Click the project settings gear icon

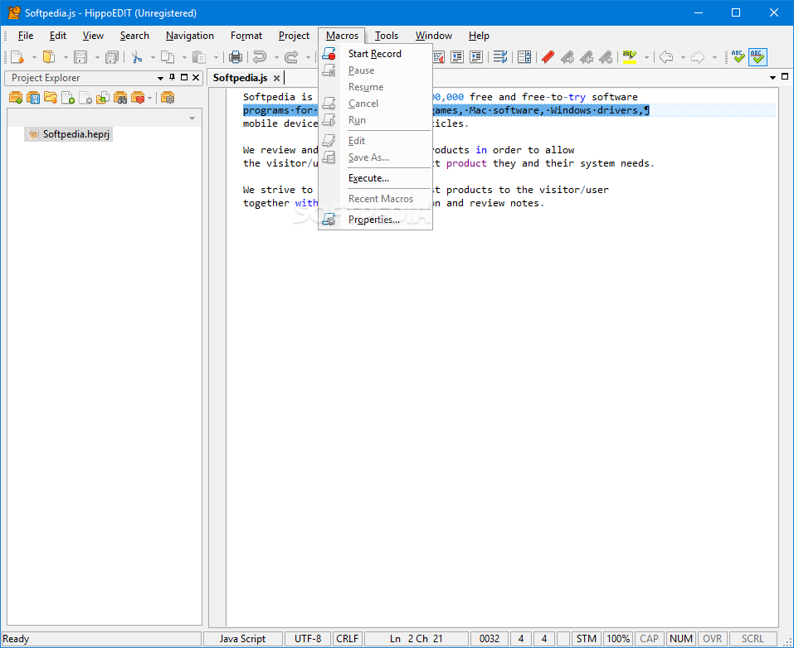168,97
